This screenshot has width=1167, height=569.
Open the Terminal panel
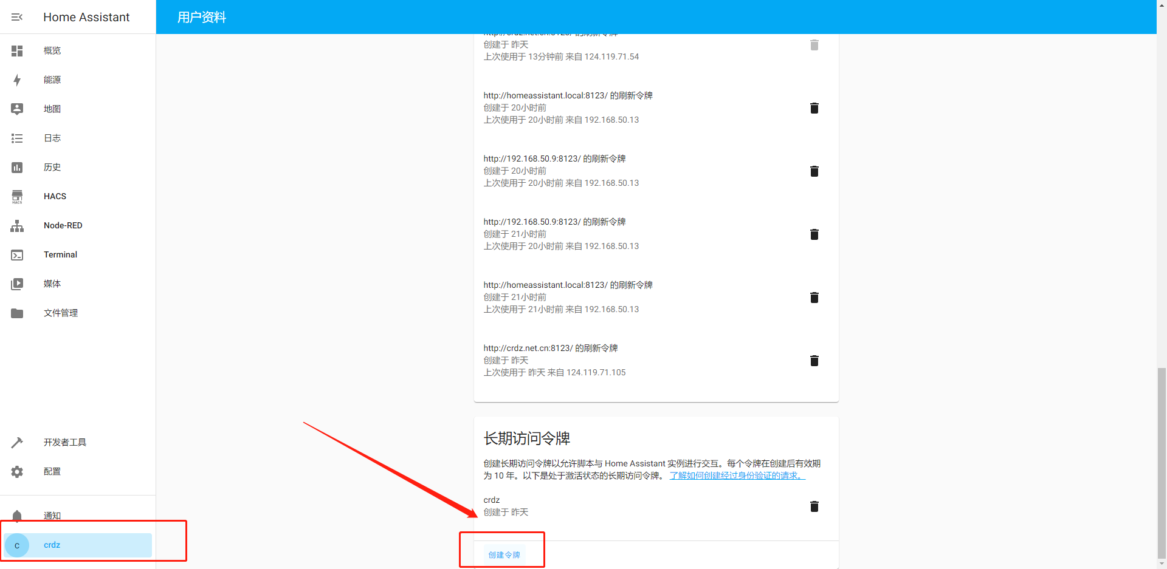point(60,254)
